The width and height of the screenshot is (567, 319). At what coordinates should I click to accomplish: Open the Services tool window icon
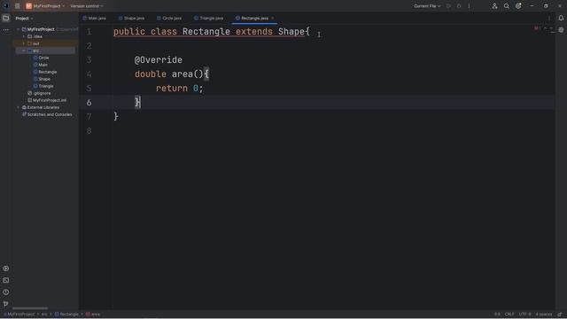(x=6, y=268)
